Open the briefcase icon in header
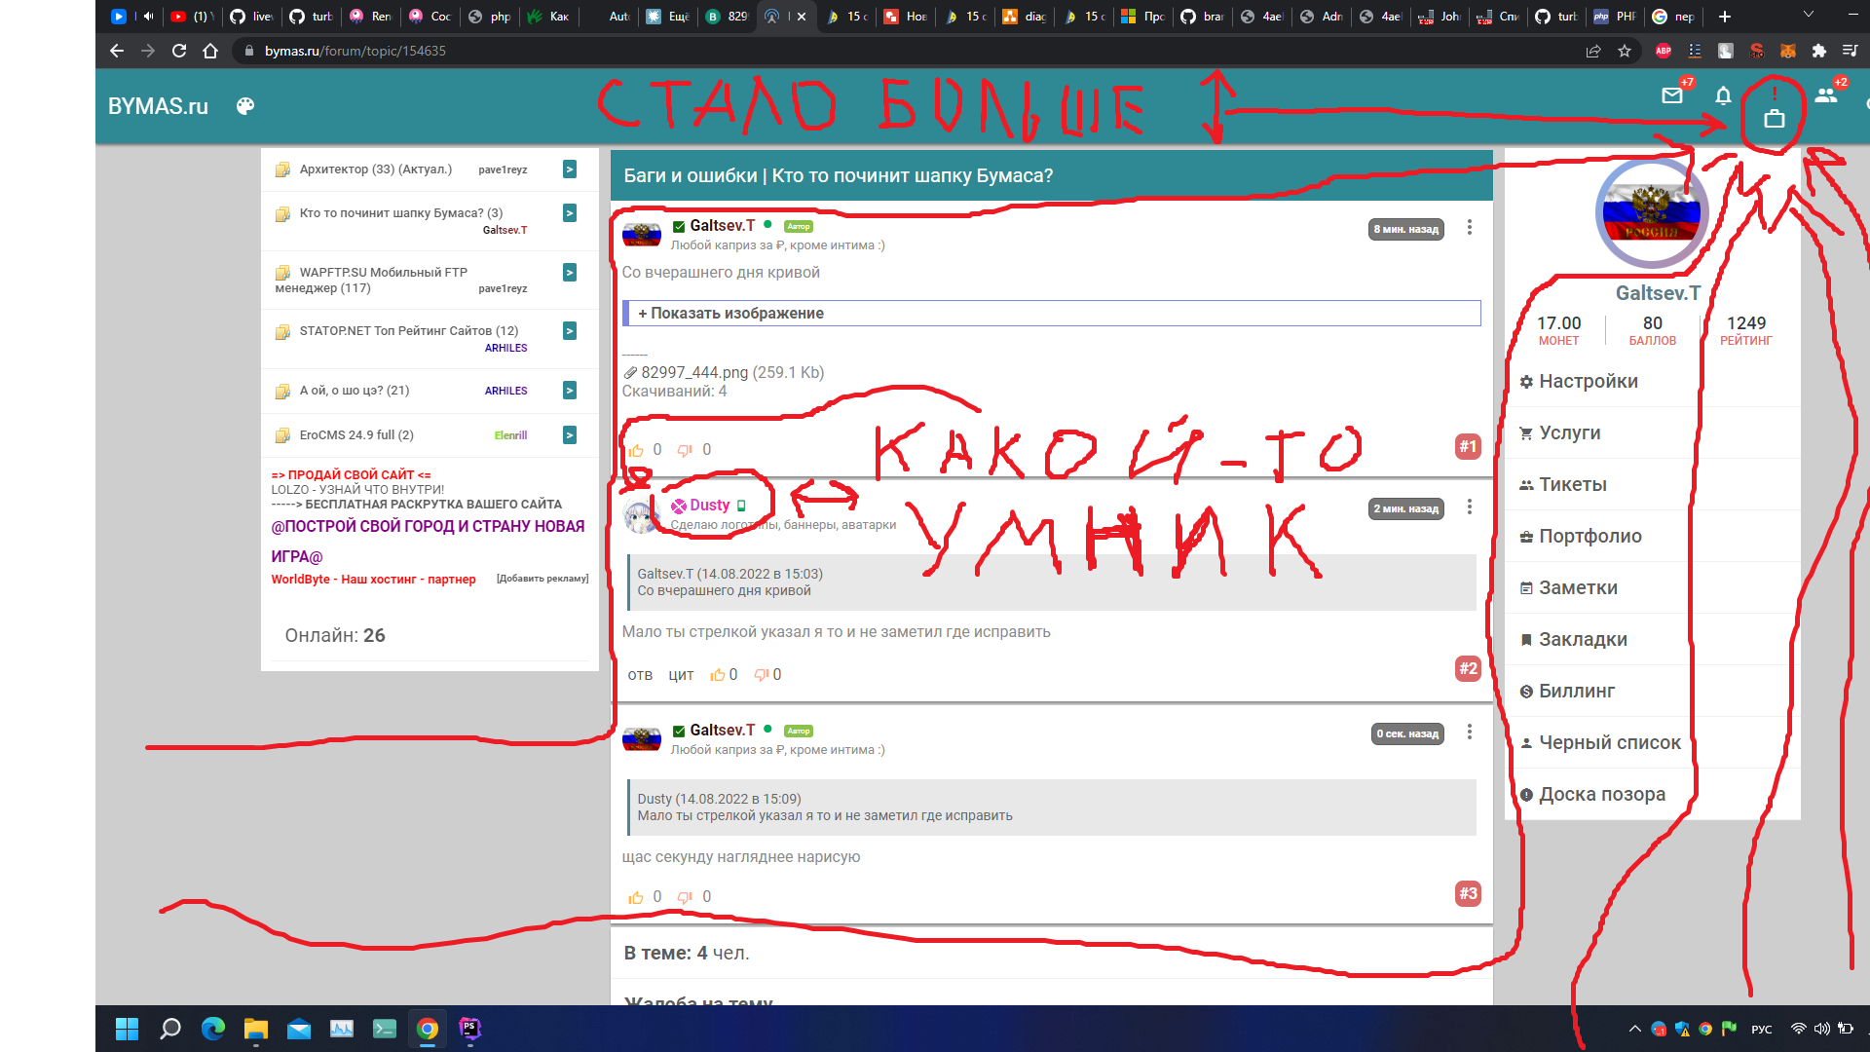 coord(1775,119)
